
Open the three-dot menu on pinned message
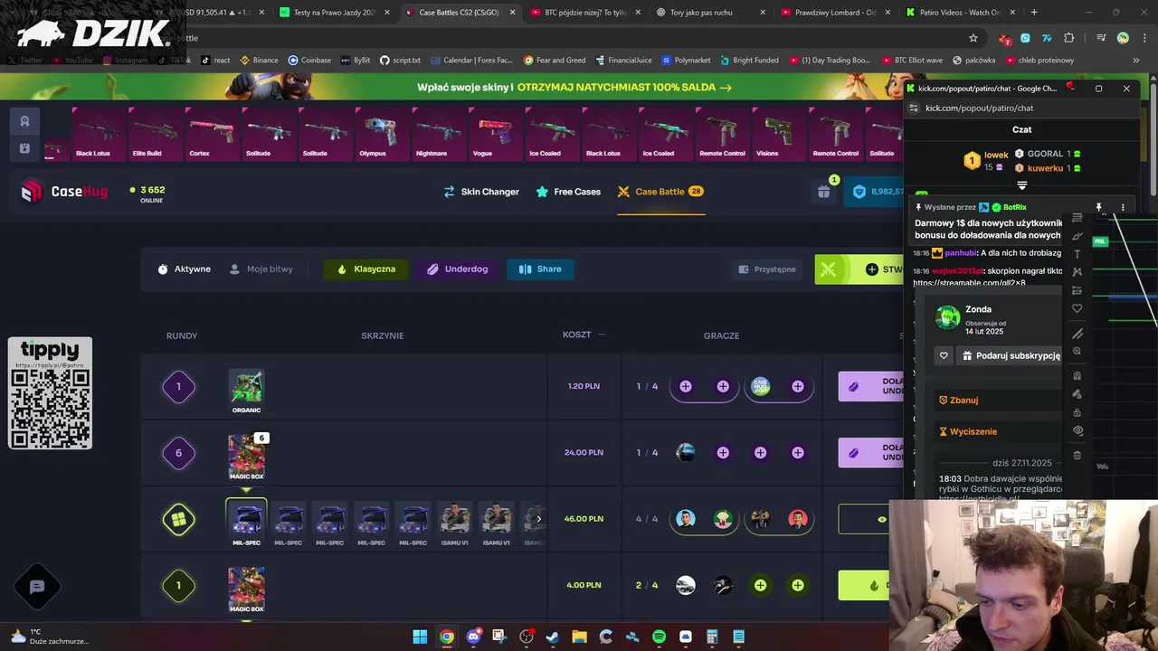pyautogui.click(x=1123, y=207)
